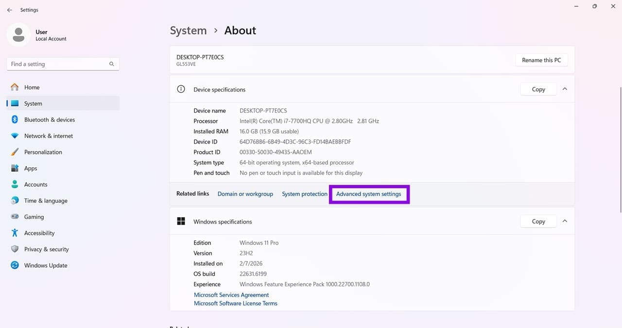Click the Rename this PC button
622x328 pixels.
pyautogui.click(x=541, y=60)
